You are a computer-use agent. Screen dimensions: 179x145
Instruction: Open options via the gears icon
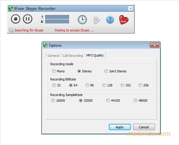(97, 20)
